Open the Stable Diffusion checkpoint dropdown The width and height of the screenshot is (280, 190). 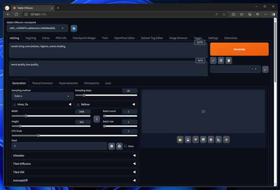pos(37,28)
